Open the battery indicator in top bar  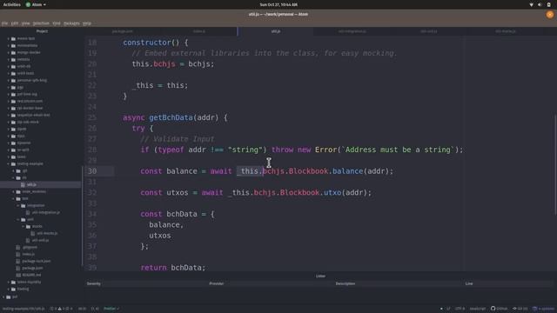click(548, 4)
